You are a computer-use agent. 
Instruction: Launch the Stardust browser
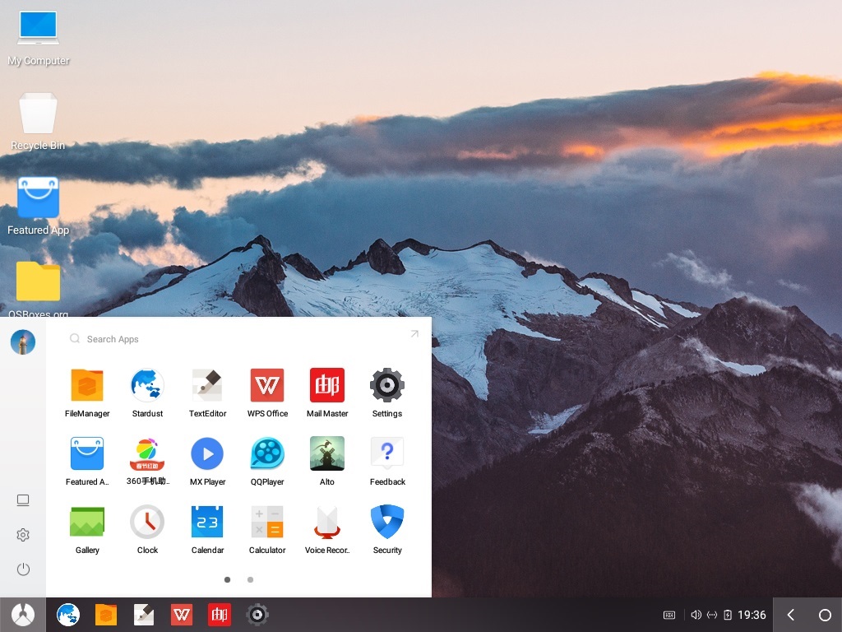(x=147, y=384)
